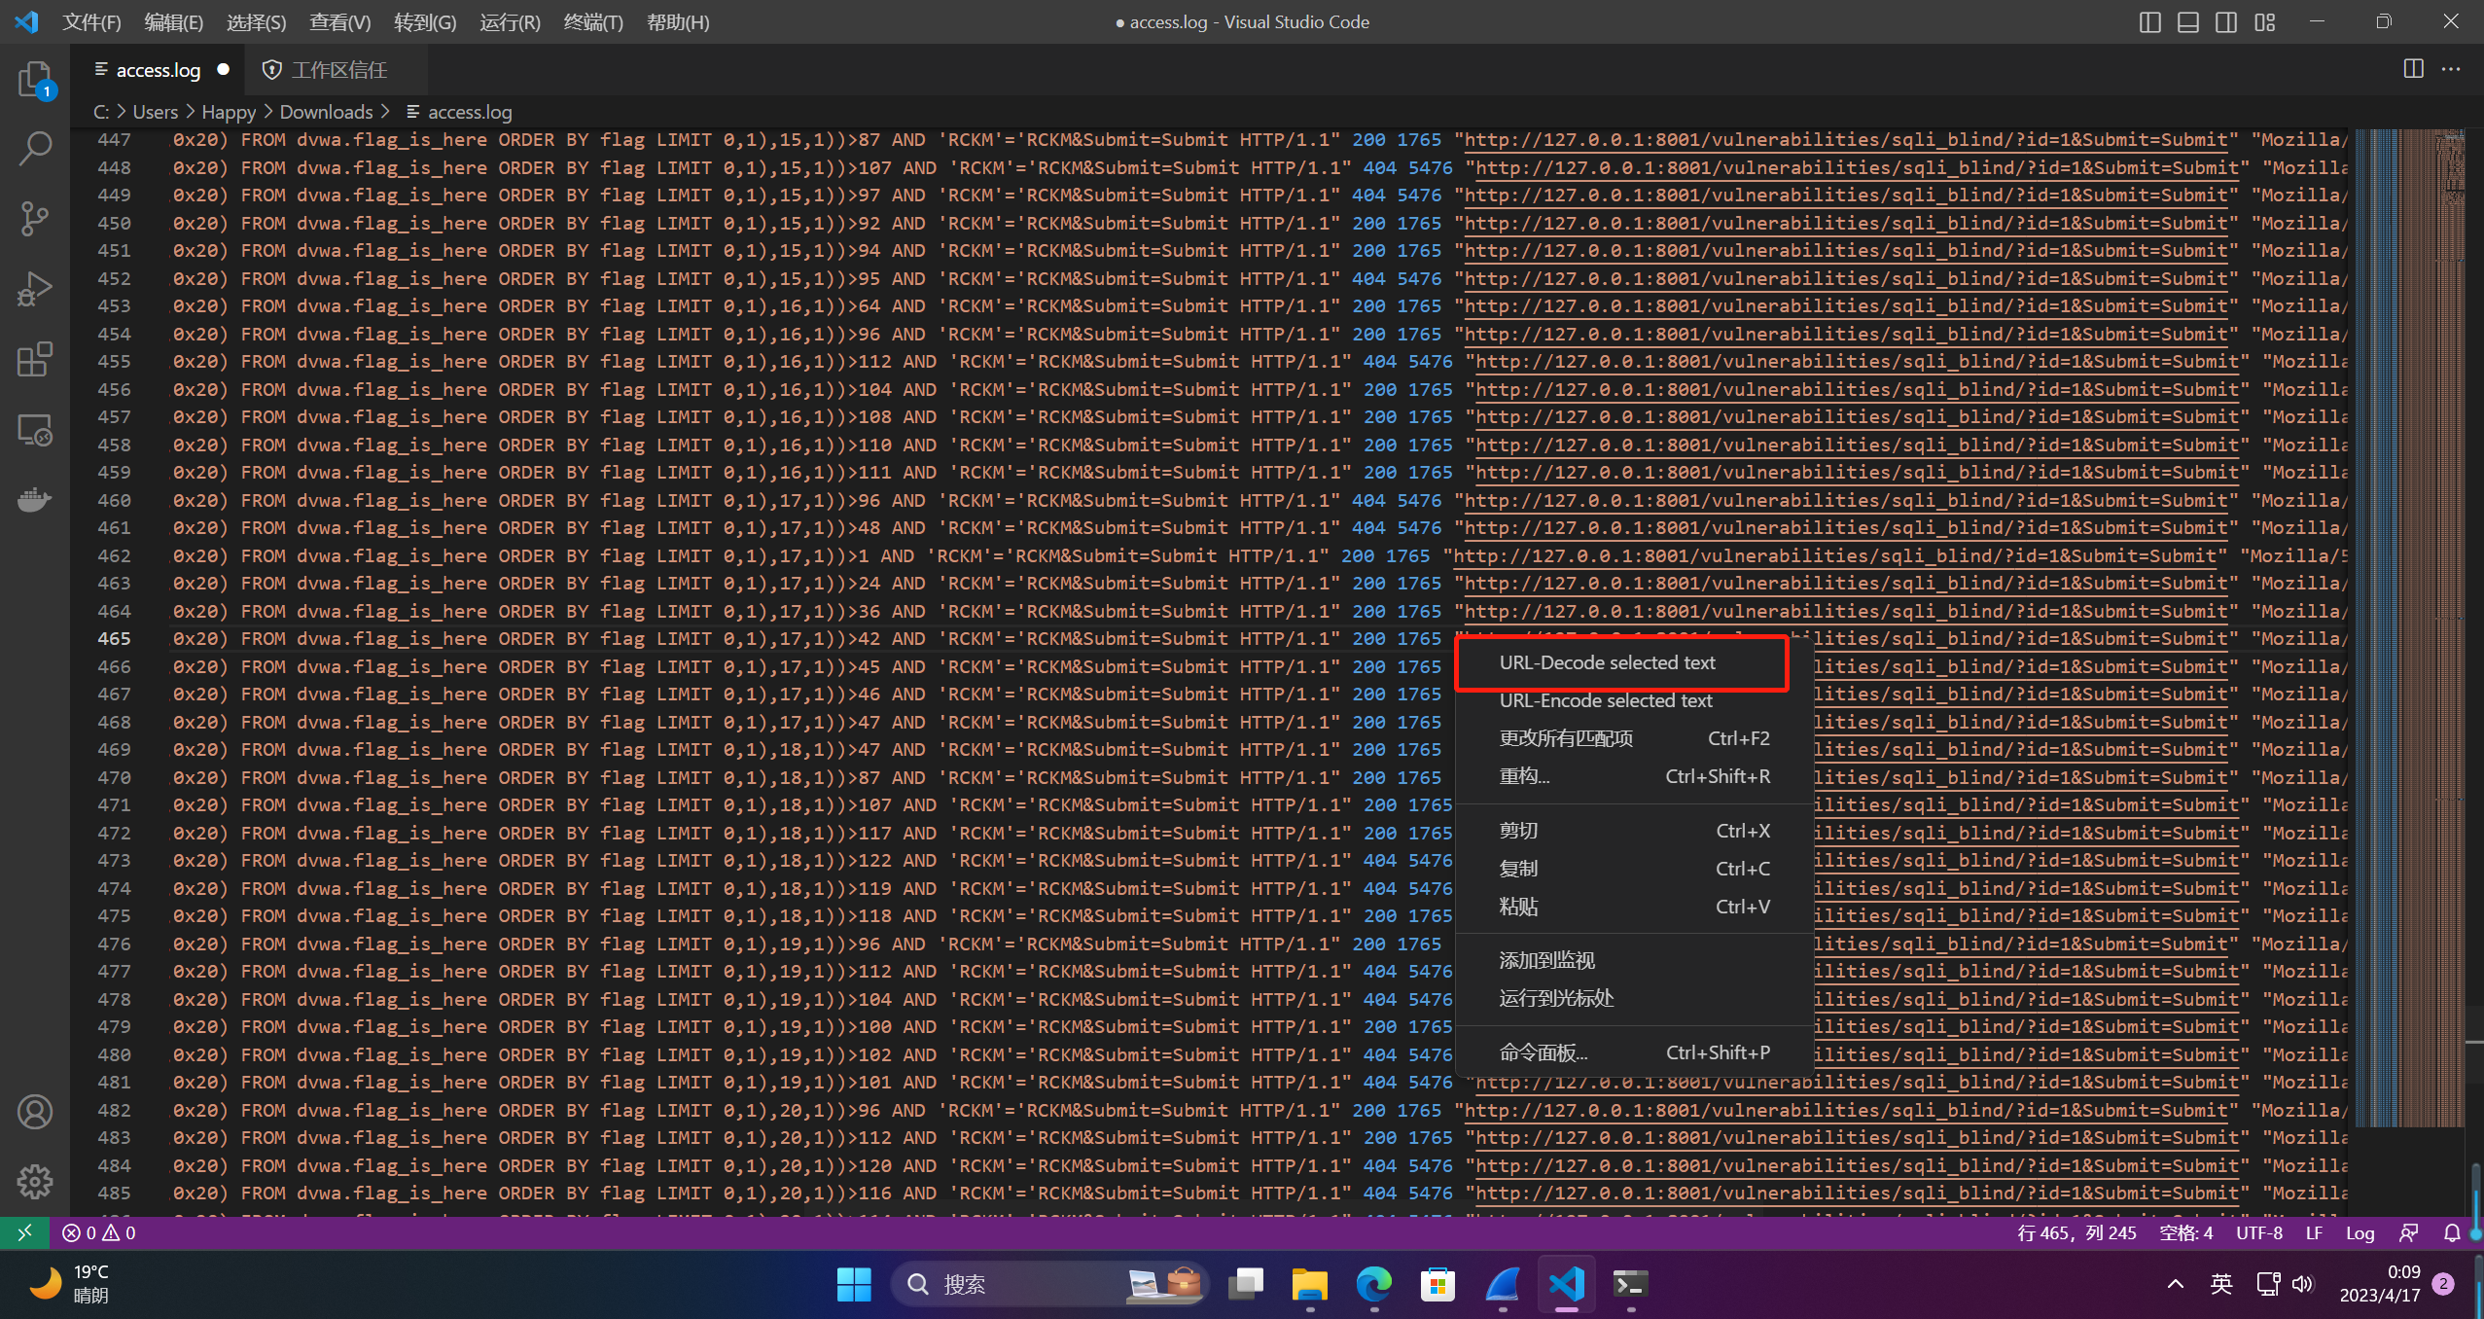Click line number 465 in the gutter
The width and height of the screenshot is (2484, 1319).
tap(114, 639)
